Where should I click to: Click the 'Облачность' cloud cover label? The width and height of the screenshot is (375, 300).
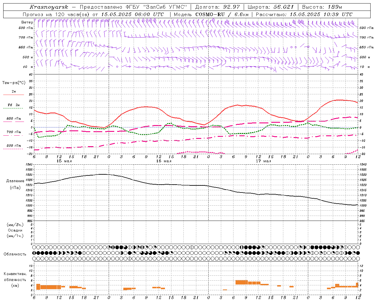[15, 254]
